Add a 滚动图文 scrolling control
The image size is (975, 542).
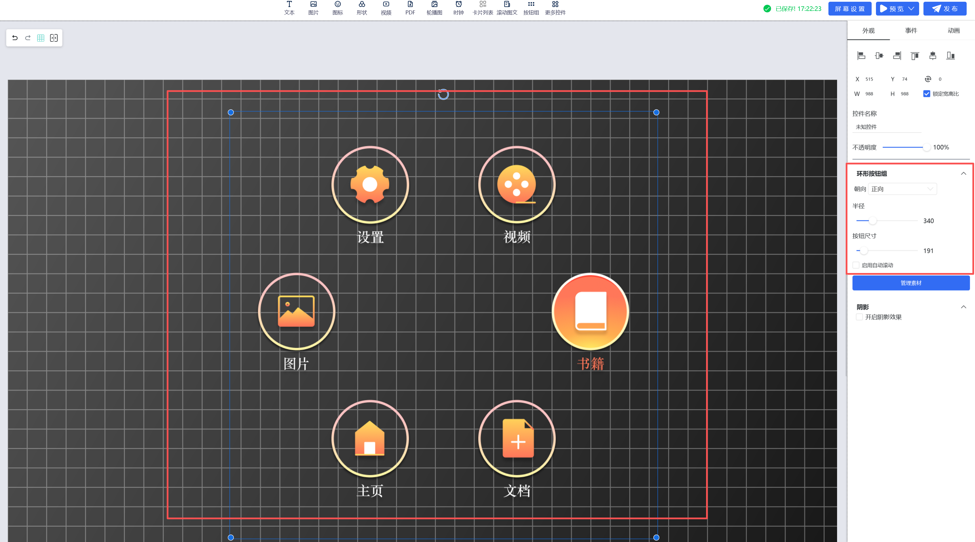click(507, 8)
